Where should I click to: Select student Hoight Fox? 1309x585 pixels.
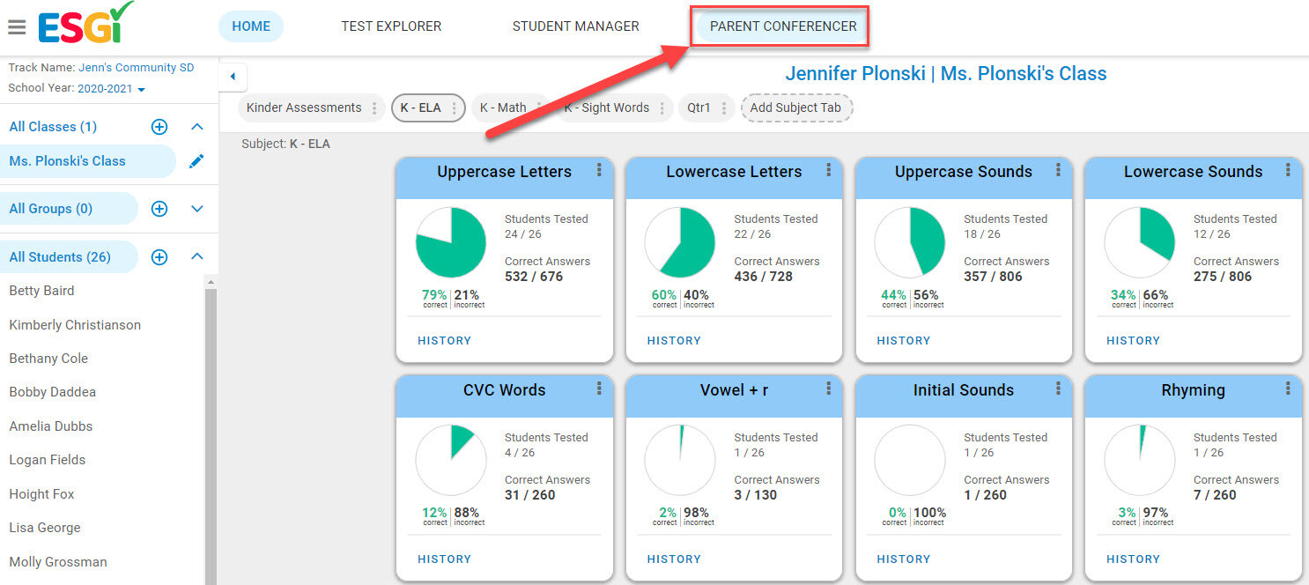(42, 494)
